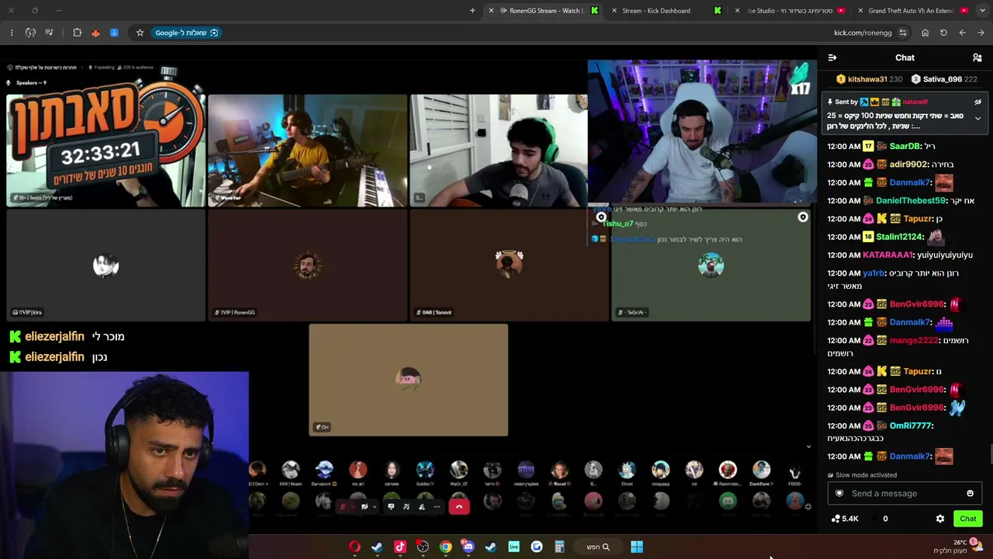Expand the pinned chat message
The width and height of the screenshot is (993, 559).
coord(977,118)
